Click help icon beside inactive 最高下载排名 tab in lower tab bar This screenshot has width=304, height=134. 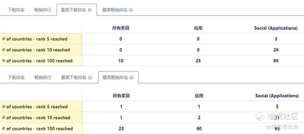90,77
